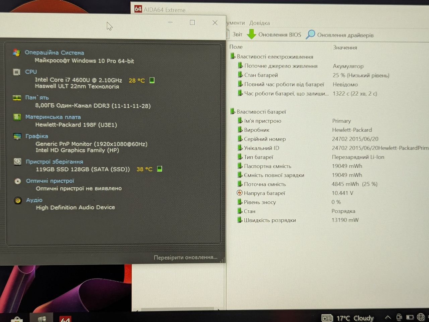Click the Звіт toolbar button
Image resolution: width=429 pixels, height=322 pixels.
coord(237,34)
